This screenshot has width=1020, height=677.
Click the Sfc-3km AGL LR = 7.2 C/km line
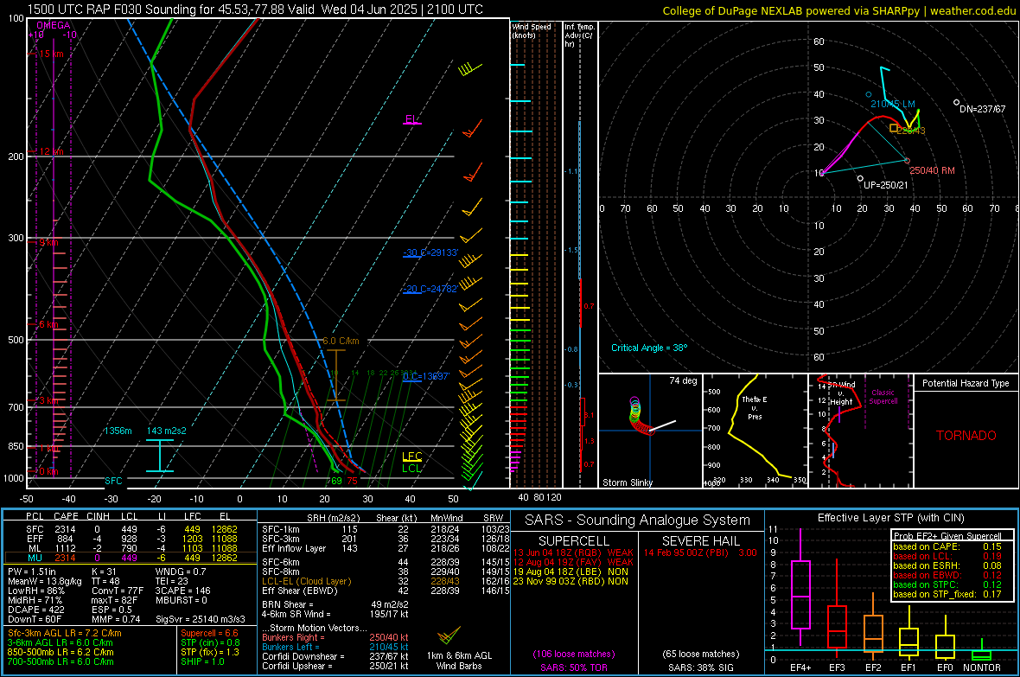(x=65, y=633)
